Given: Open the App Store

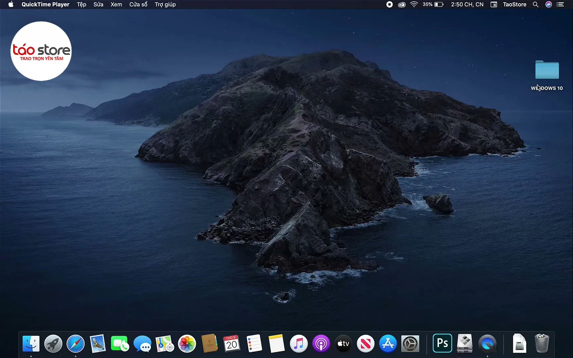Looking at the screenshot, I should [388, 344].
